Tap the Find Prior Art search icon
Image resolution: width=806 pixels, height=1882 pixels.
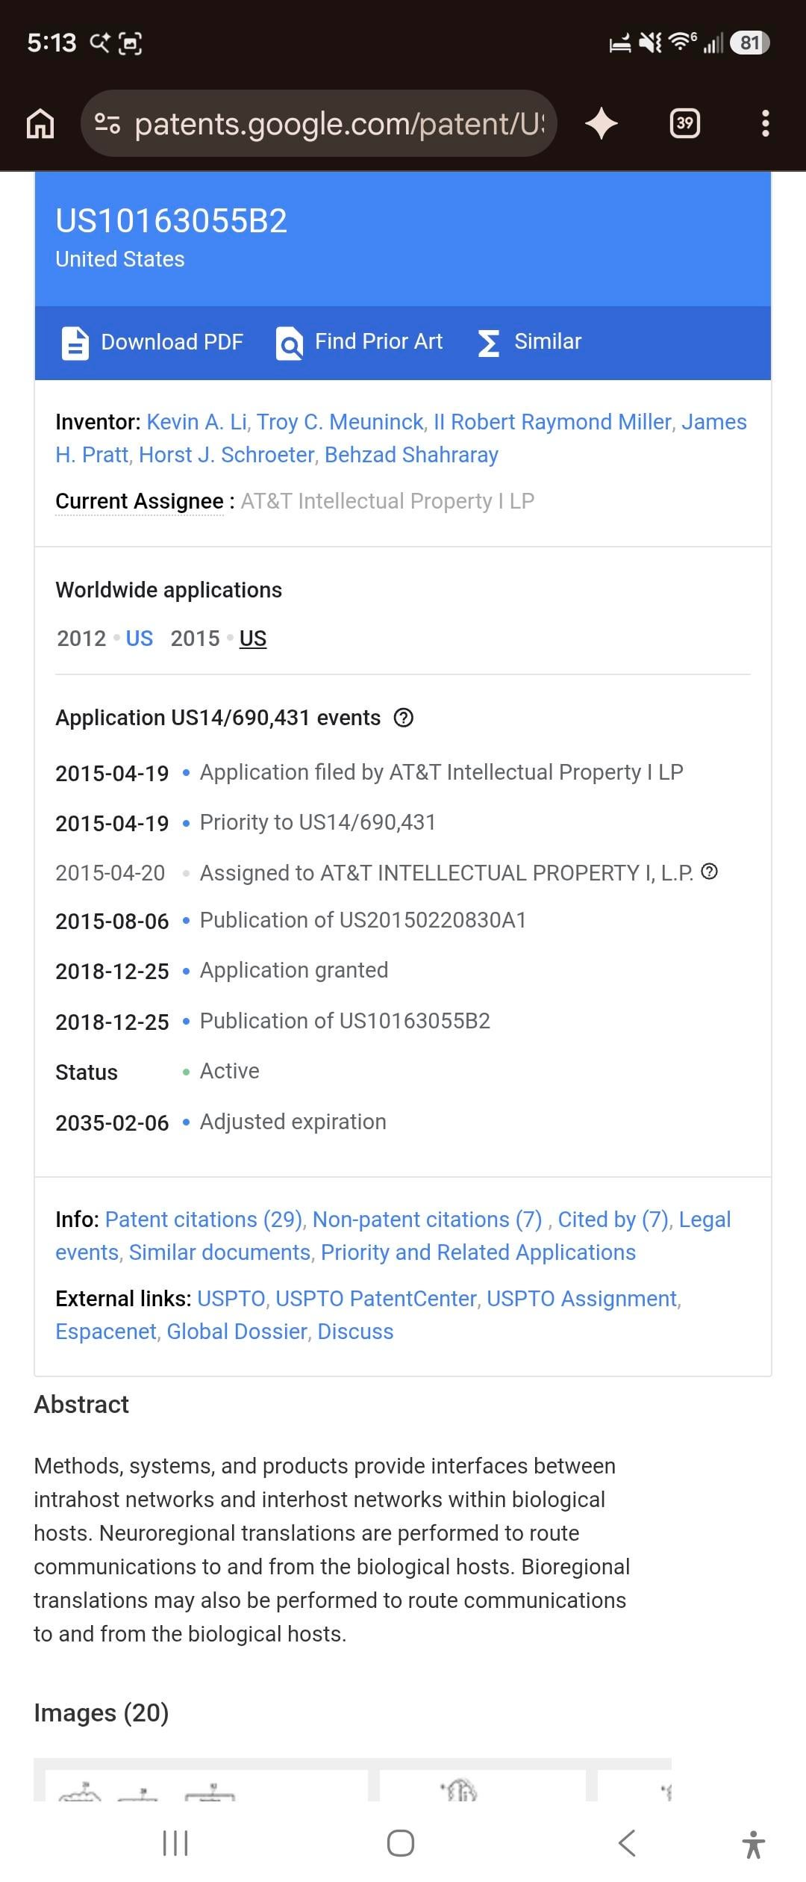tap(290, 343)
